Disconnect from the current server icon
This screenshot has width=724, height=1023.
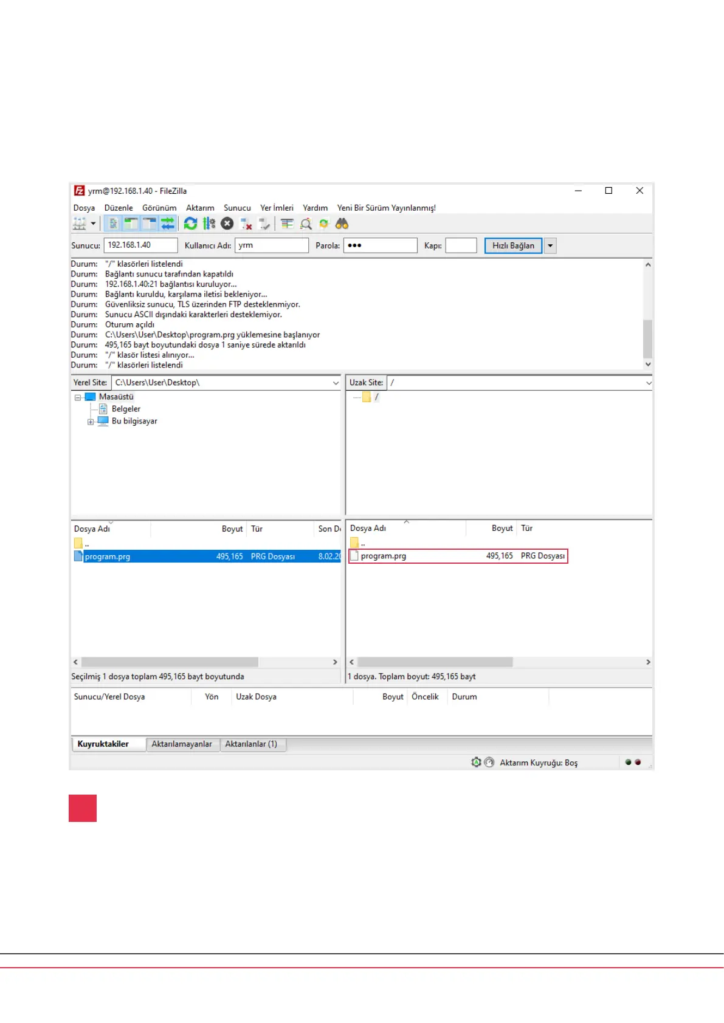pos(246,224)
